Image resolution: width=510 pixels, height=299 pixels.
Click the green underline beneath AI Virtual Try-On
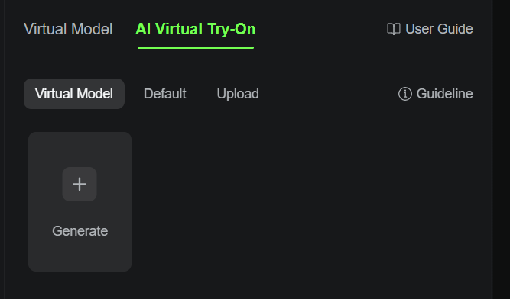(x=196, y=47)
